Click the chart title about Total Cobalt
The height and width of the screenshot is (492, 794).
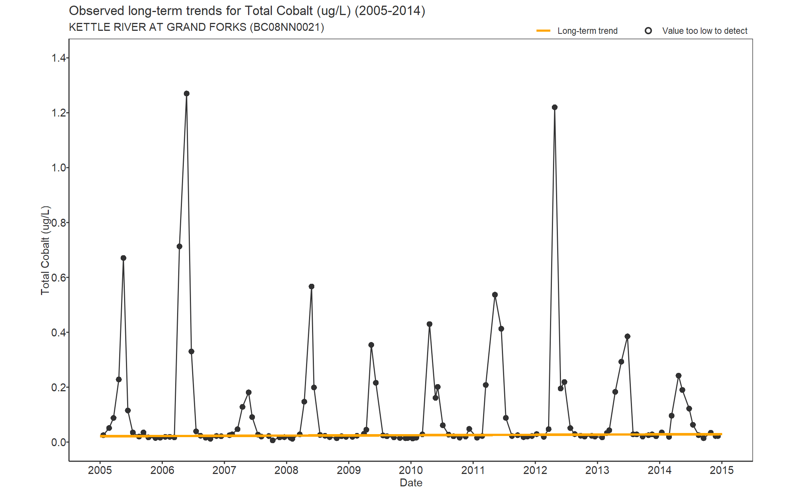pos(247,11)
